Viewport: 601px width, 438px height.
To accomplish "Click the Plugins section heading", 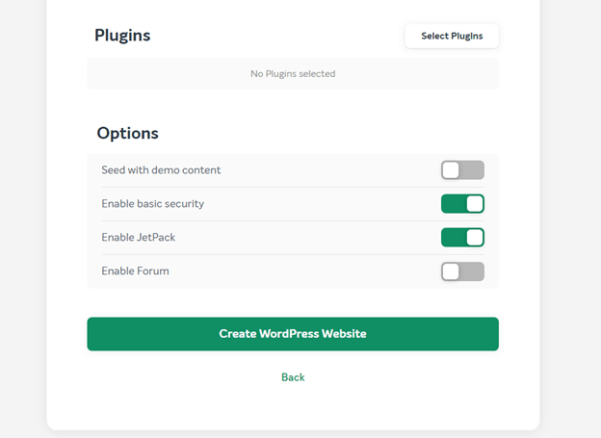I will click(x=122, y=36).
